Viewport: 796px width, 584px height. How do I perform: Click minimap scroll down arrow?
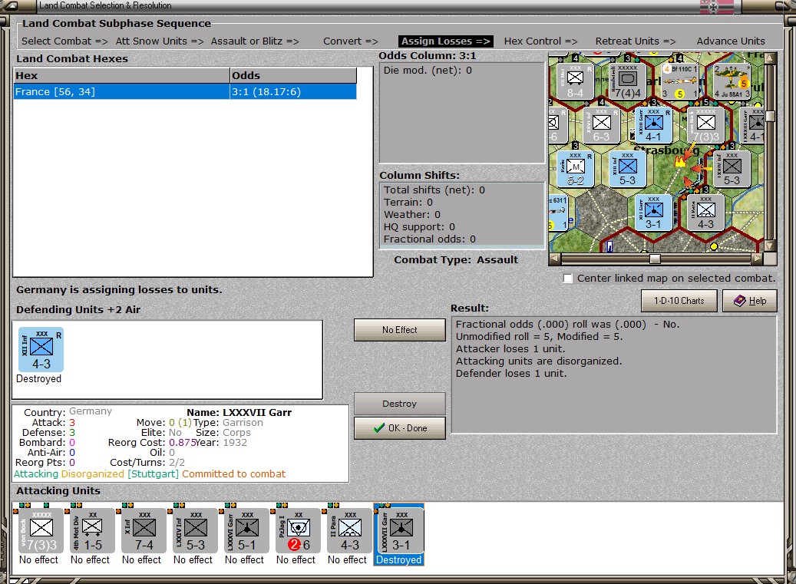pyautogui.click(x=770, y=246)
